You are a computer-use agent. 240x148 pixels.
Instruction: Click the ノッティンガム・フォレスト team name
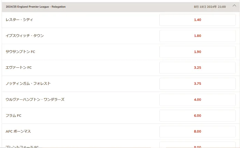point(28,84)
